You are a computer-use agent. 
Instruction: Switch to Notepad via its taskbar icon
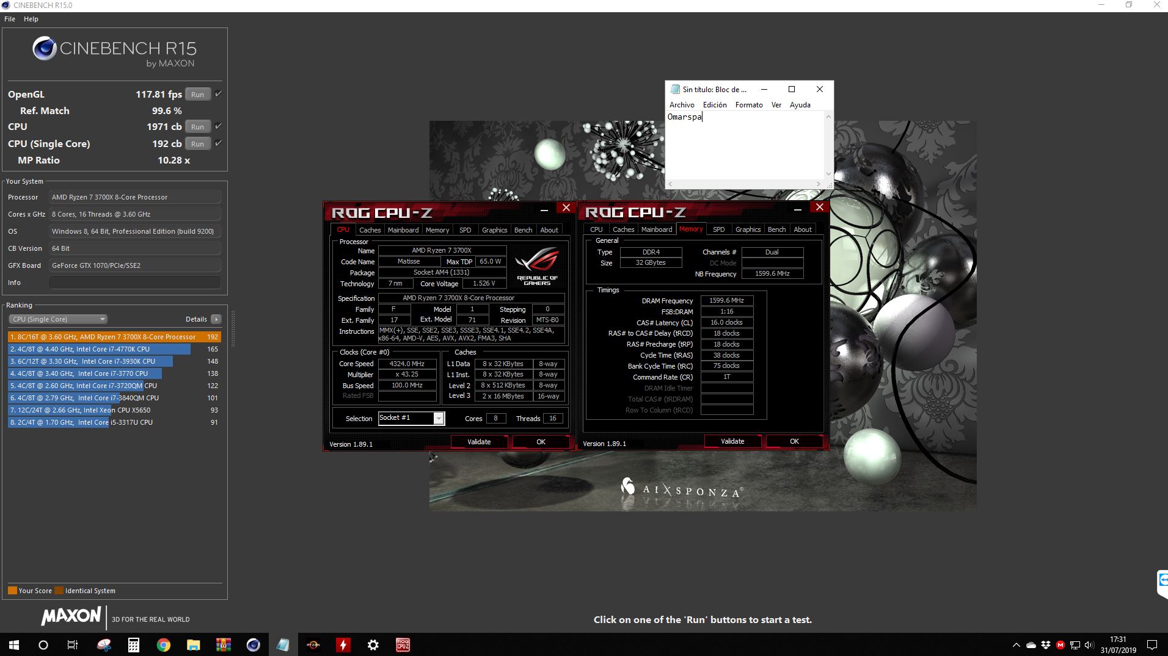point(283,644)
